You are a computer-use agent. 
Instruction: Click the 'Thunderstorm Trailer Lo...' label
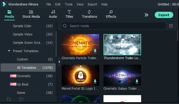(x=122, y=58)
